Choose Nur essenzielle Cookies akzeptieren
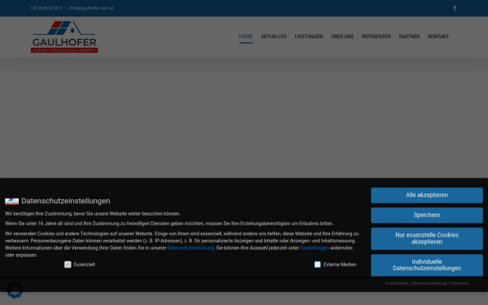The image size is (488, 305). (427, 238)
